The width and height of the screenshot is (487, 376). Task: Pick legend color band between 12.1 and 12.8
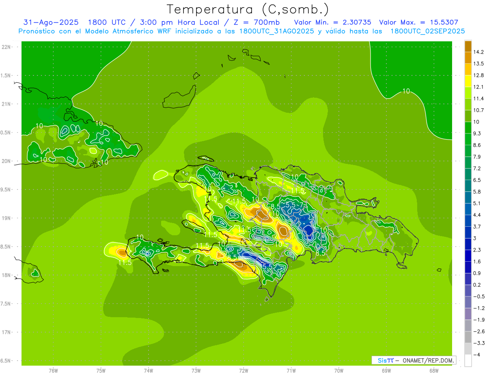click(x=468, y=81)
